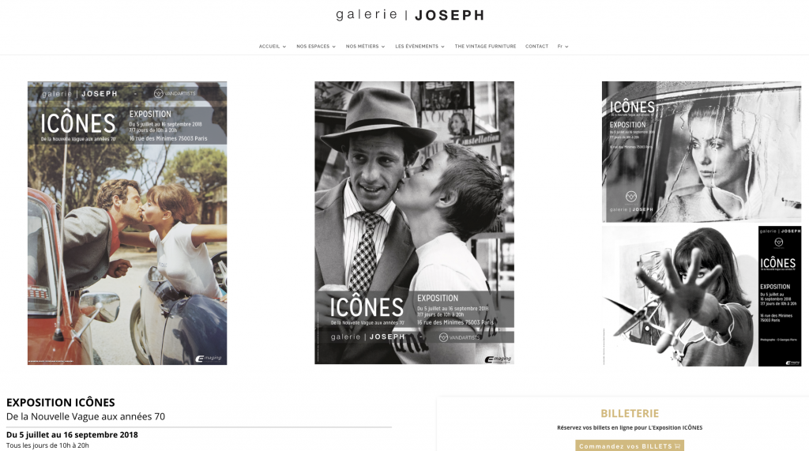Expand the NOS ESPACES dropdown
809x451 pixels.
316,47
